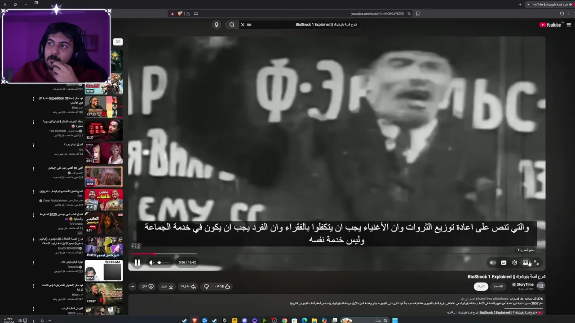Adjust the player volume slider
The width and height of the screenshot is (575, 323).
pos(163,262)
